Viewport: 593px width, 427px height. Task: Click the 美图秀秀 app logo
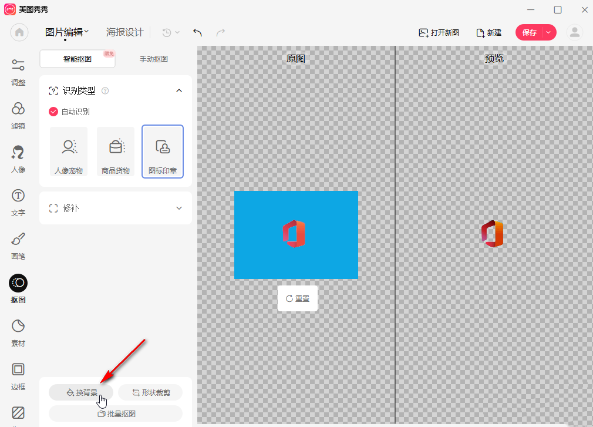(10, 9)
